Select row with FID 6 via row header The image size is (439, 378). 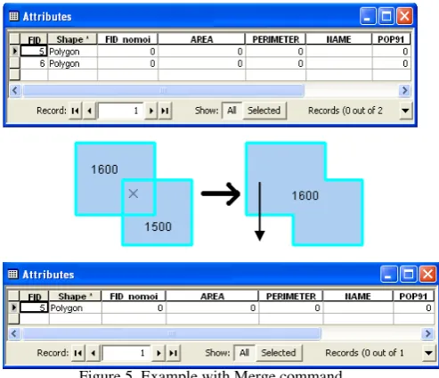14,63
